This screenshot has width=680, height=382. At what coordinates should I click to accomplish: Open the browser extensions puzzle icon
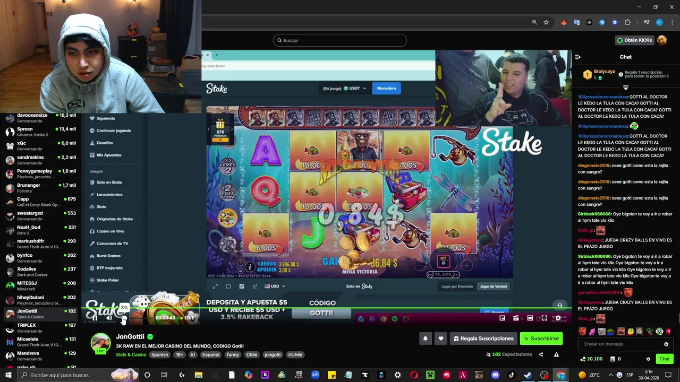point(627,22)
